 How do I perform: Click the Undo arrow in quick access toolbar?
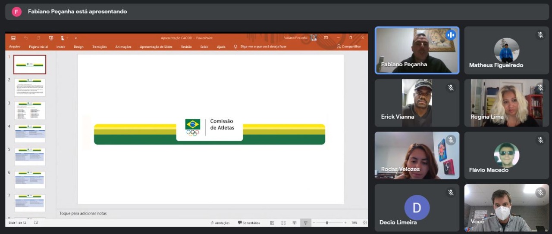tap(26, 38)
